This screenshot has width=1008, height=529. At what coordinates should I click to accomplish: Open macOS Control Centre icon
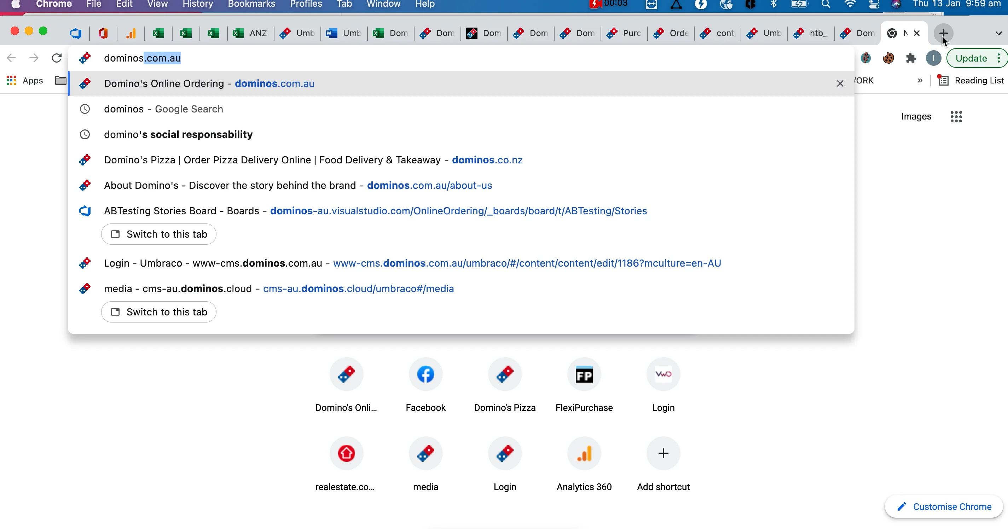pos(873,4)
